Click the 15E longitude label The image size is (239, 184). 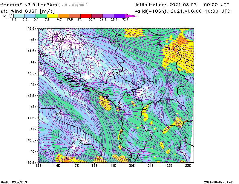(38, 166)
